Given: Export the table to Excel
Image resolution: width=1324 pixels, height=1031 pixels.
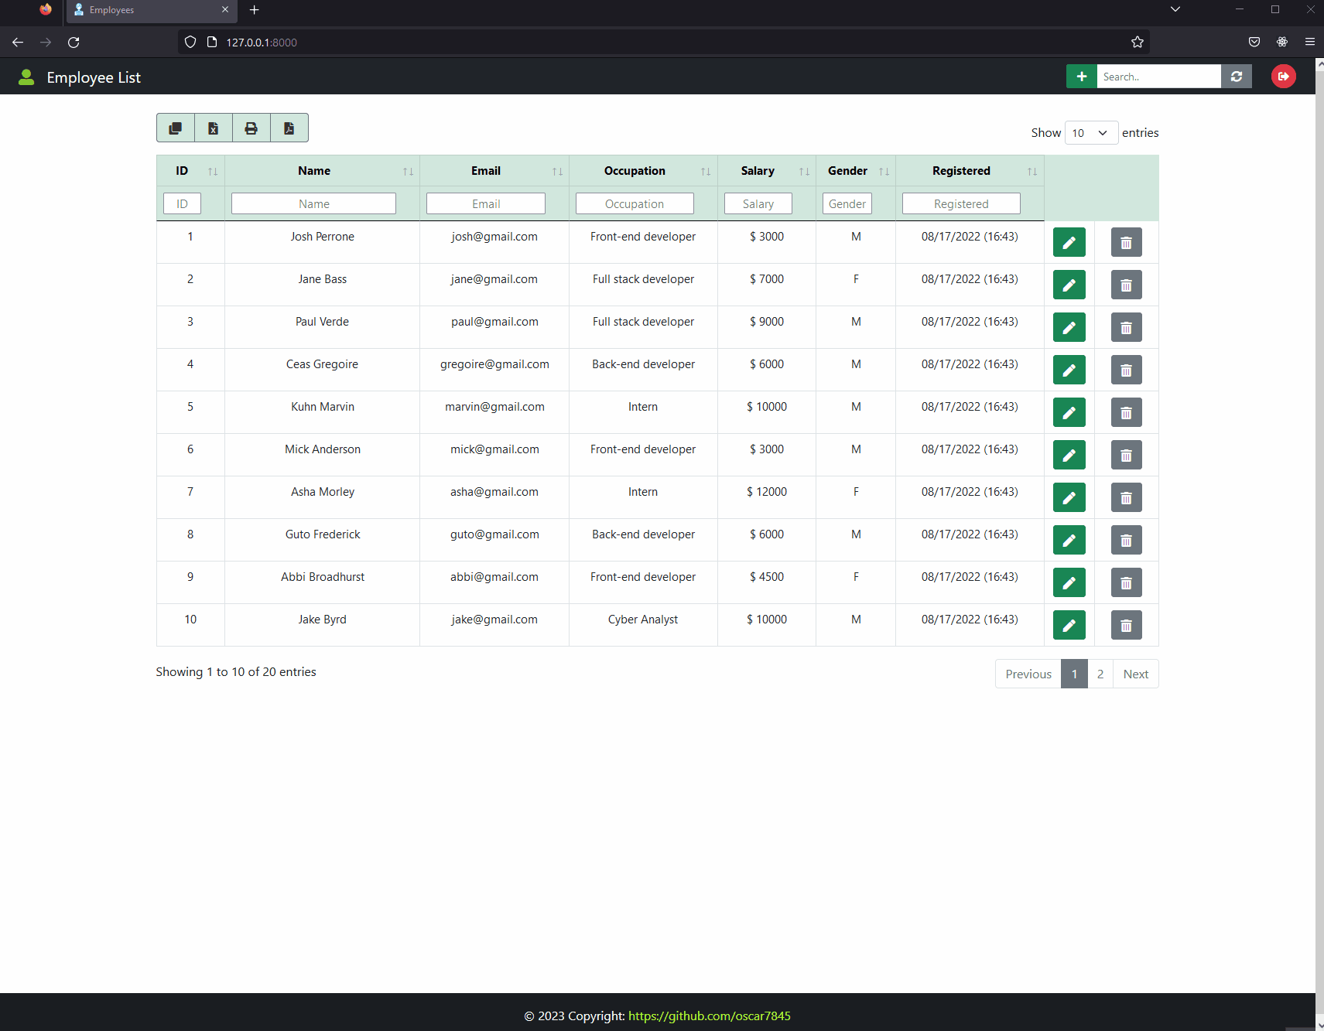Looking at the screenshot, I should [214, 128].
